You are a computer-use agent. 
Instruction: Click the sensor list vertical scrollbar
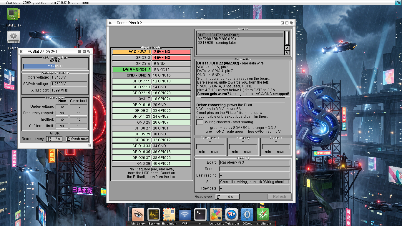click(x=287, y=38)
